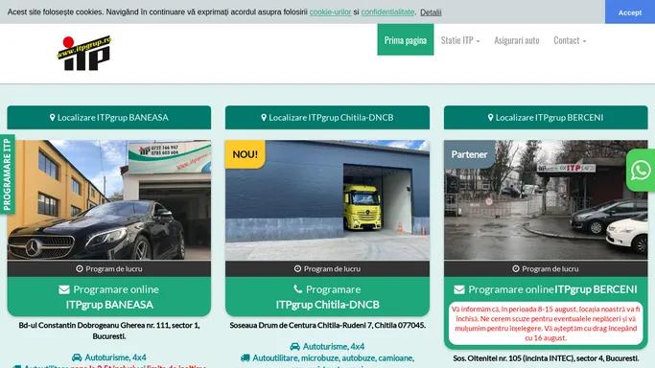Click map pin icon for Chitila-DNCB

(x=264, y=118)
